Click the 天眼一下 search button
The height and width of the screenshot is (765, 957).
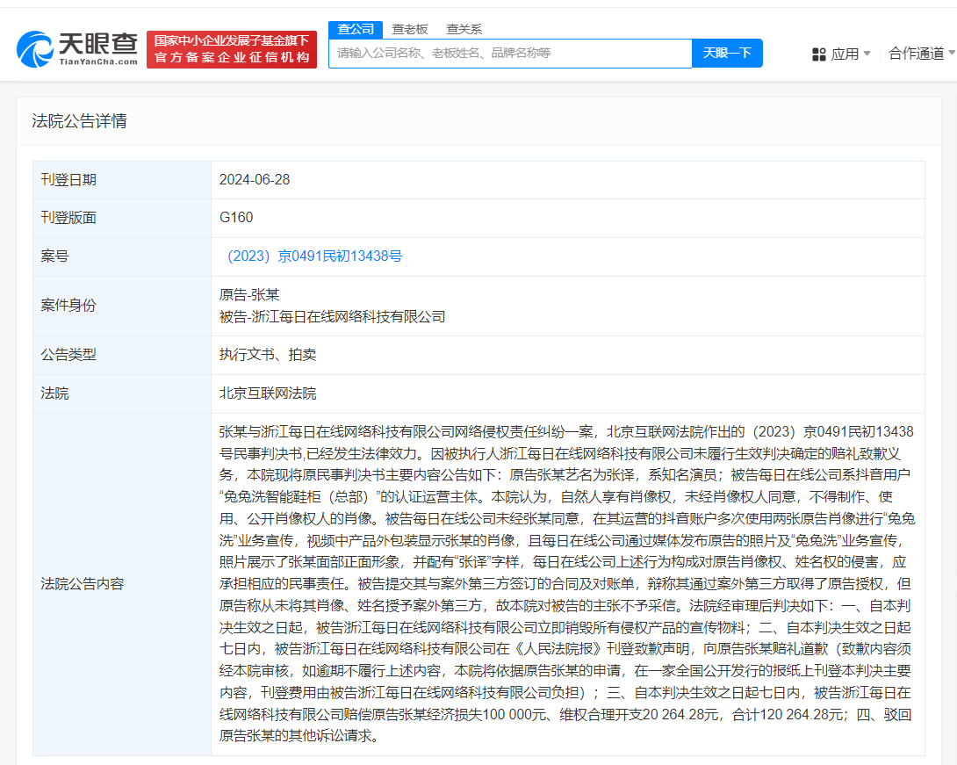727,54
